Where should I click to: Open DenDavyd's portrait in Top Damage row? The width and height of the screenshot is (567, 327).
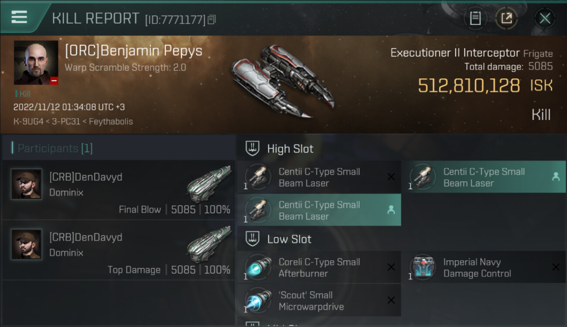coord(27,244)
